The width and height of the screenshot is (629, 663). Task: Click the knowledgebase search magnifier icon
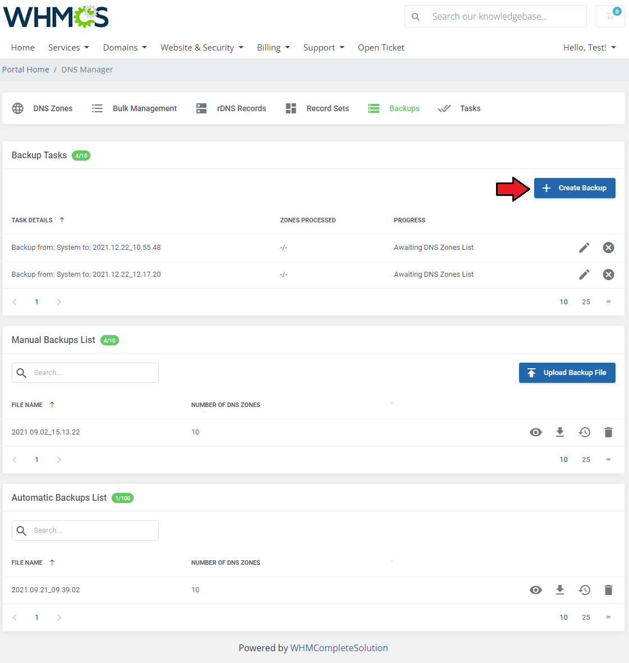point(416,16)
